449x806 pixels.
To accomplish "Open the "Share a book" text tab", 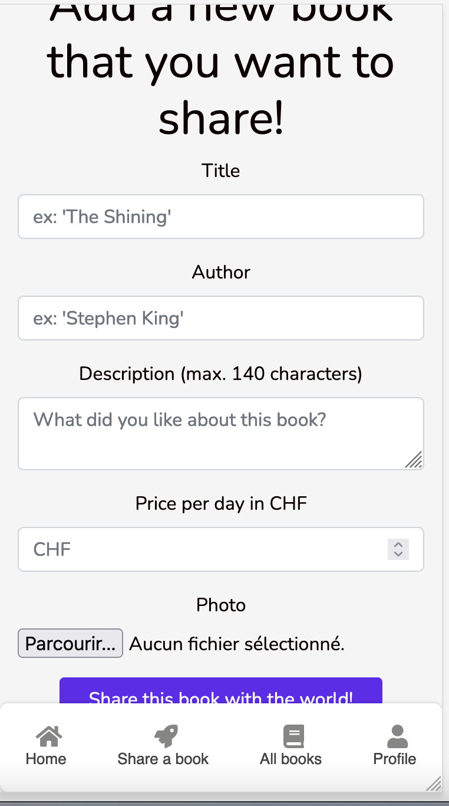I will pyautogui.click(x=163, y=759).
